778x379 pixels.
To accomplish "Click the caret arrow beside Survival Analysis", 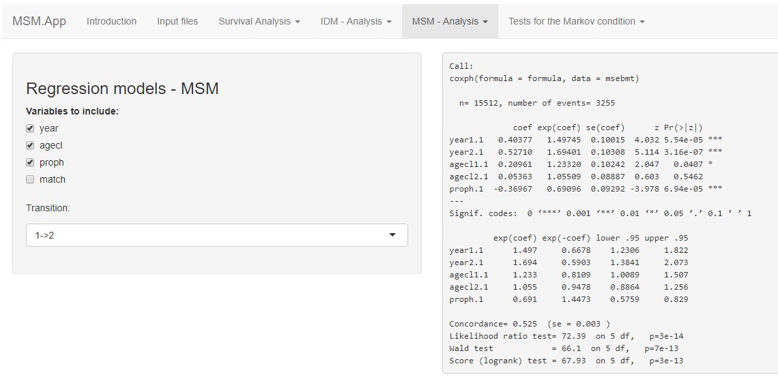I will point(298,22).
